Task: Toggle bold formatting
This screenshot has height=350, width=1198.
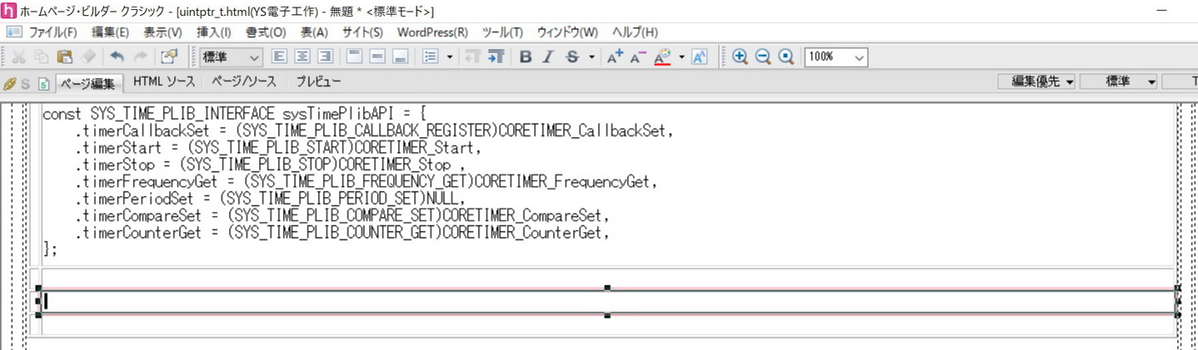Action: pyautogui.click(x=525, y=57)
